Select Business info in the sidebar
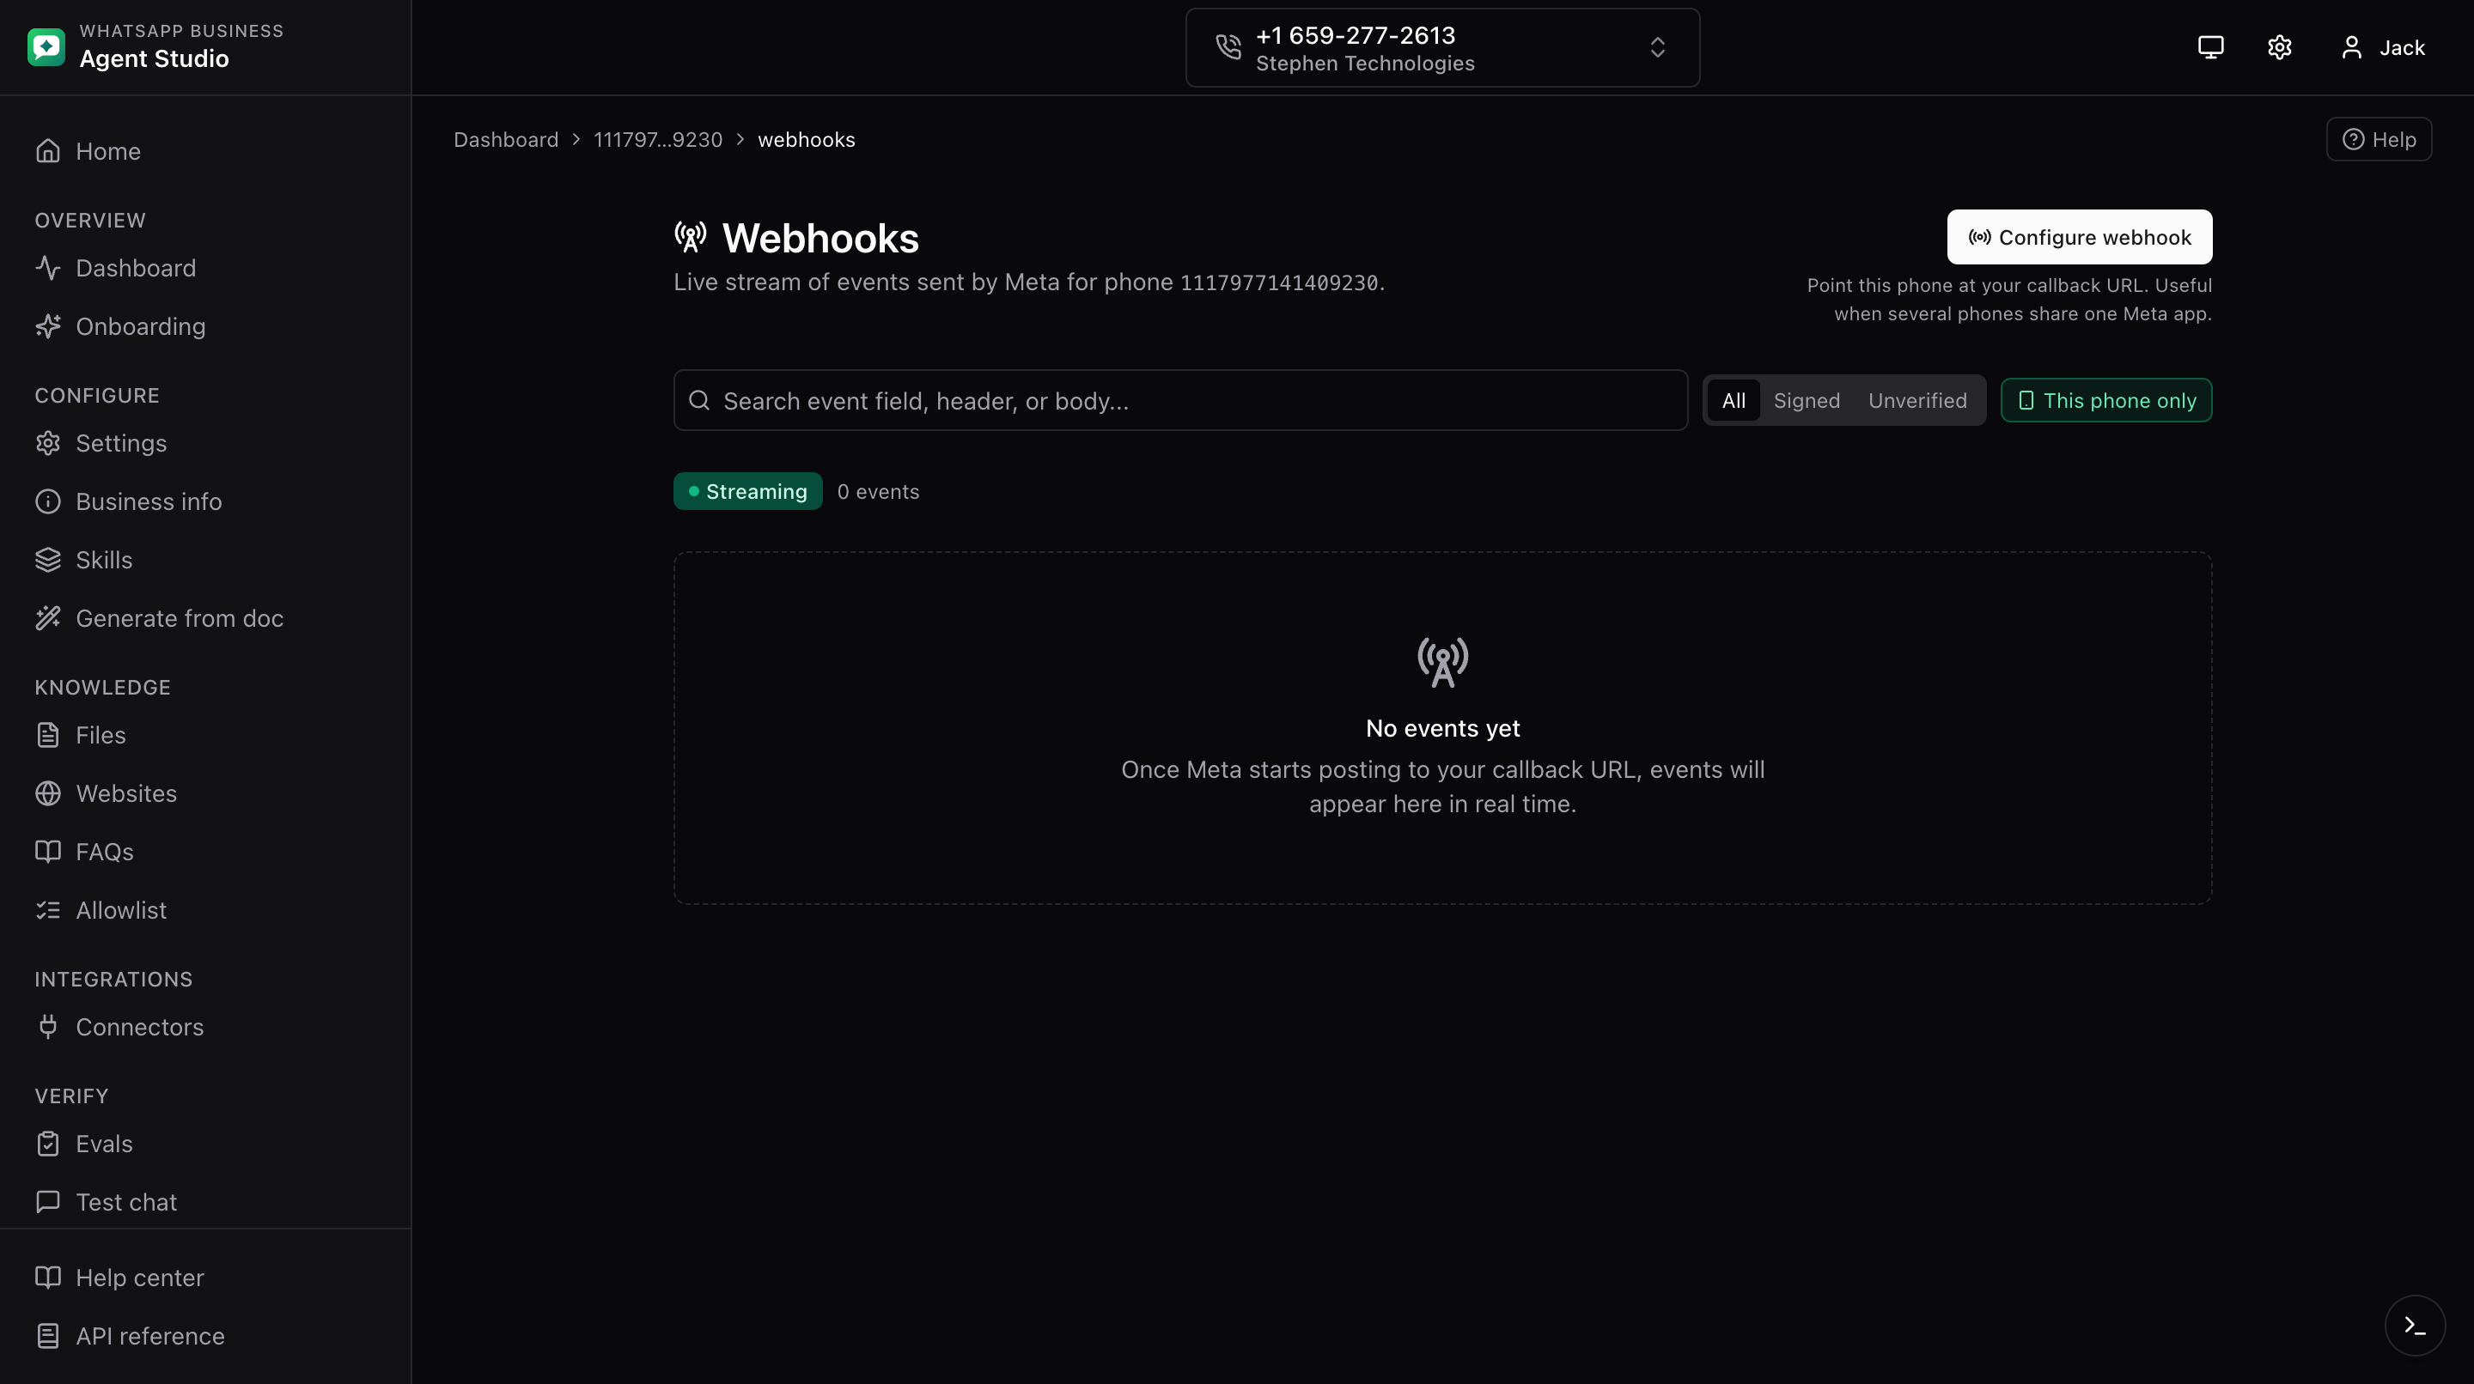The image size is (2474, 1384). [x=205, y=502]
